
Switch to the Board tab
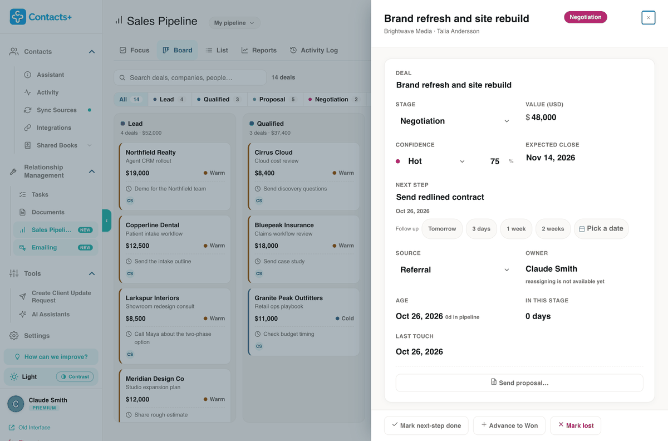pos(177,50)
